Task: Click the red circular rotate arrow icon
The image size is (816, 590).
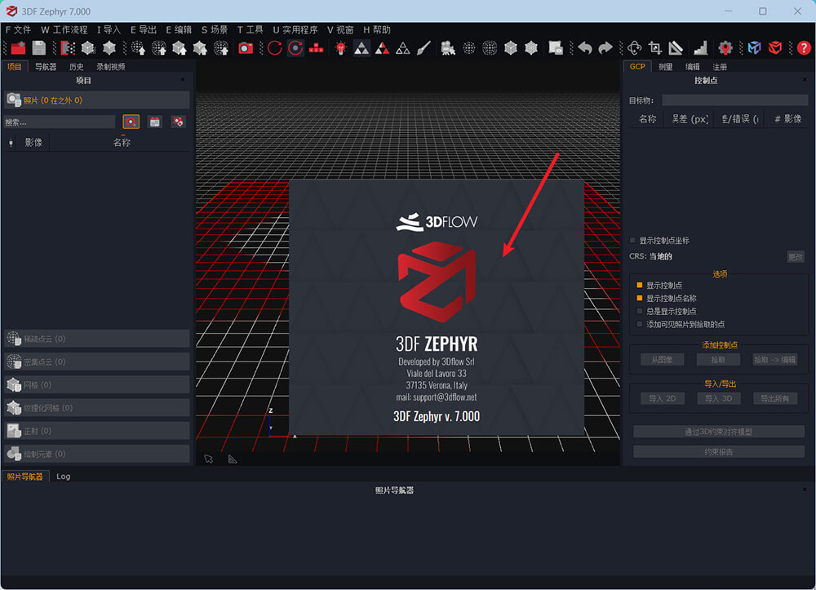Action: pyautogui.click(x=274, y=48)
